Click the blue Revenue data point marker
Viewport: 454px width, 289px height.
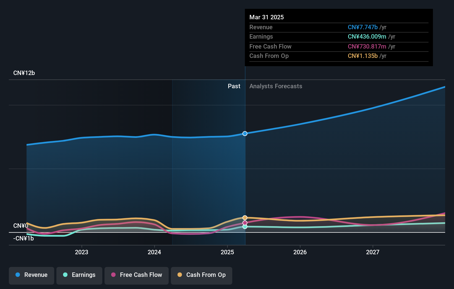245,133
